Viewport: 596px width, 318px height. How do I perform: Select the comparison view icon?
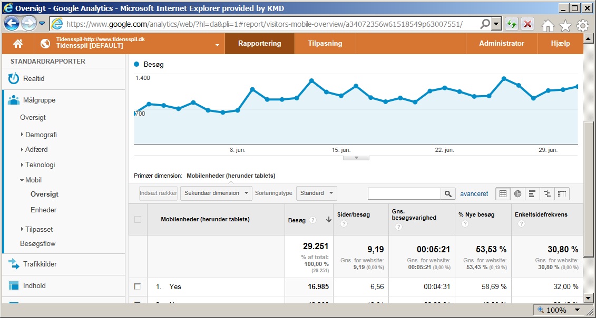pyautogui.click(x=548, y=193)
